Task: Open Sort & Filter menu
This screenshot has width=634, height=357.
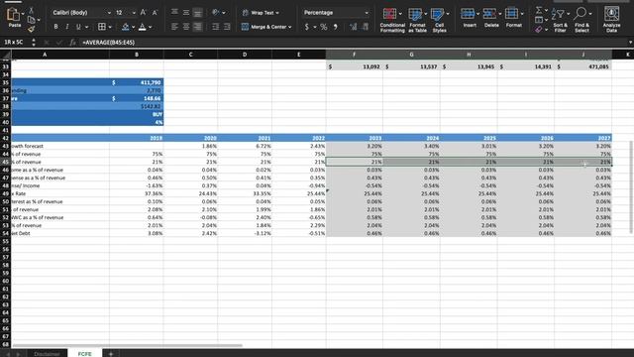Action: tap(560, 20)
